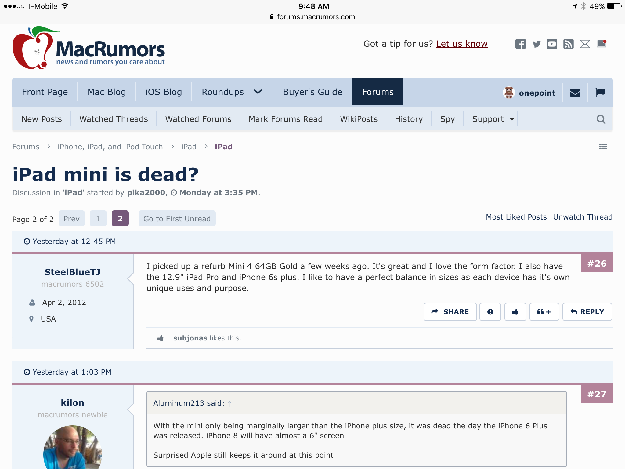The height and width of the screenshot is (469, 625).
Task: Open the iOS Blog tab
Action: (x=164, y=92)
